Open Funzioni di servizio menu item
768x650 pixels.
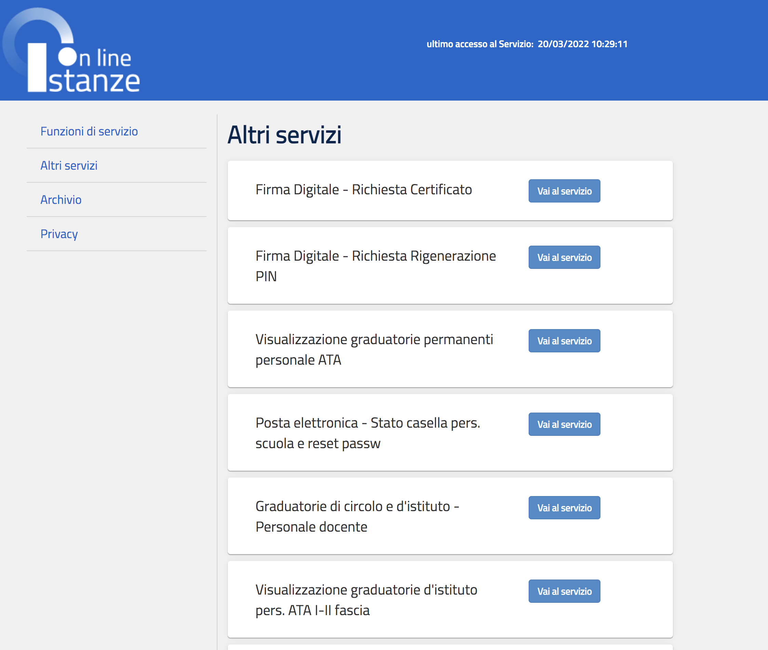click(89, 131)
